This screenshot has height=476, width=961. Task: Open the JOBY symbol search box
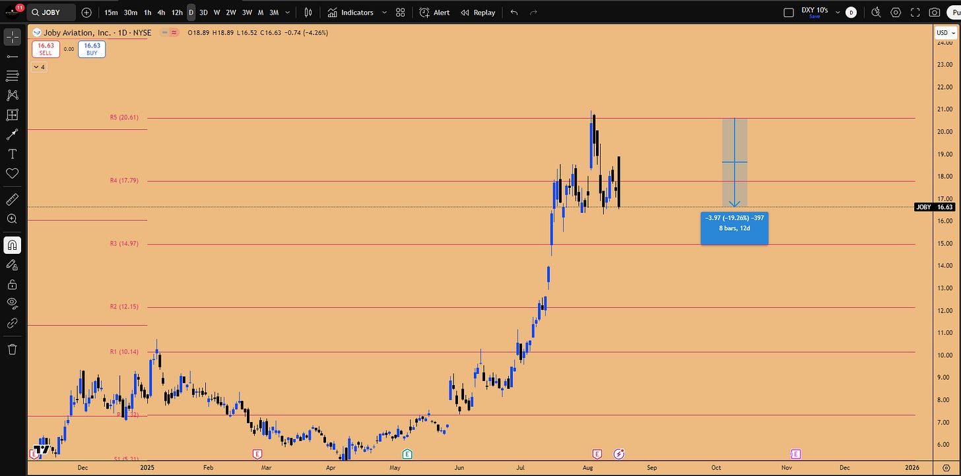(x=51, y=13)
